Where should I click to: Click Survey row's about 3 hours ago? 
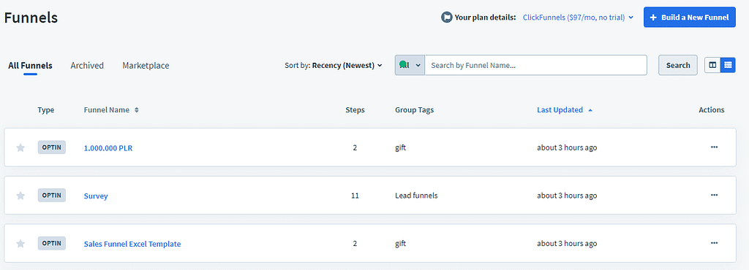pos(567,196)
